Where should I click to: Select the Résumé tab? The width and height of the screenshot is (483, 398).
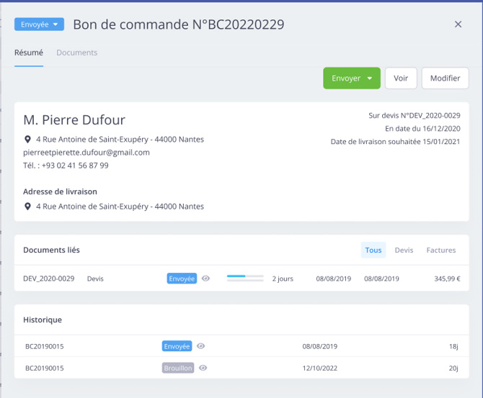29,53
